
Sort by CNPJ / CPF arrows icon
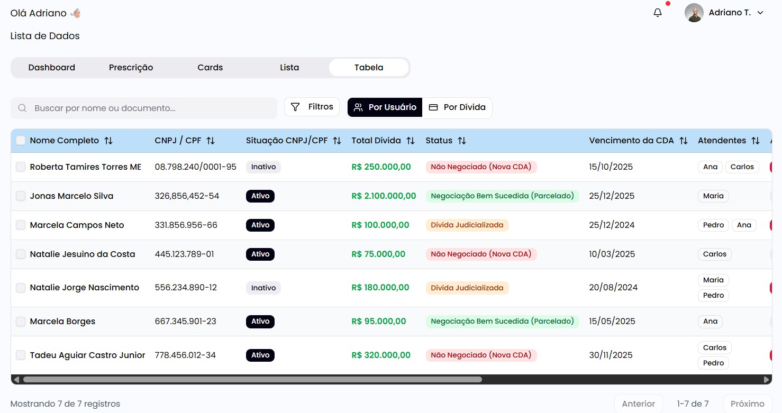pos(211,141)
